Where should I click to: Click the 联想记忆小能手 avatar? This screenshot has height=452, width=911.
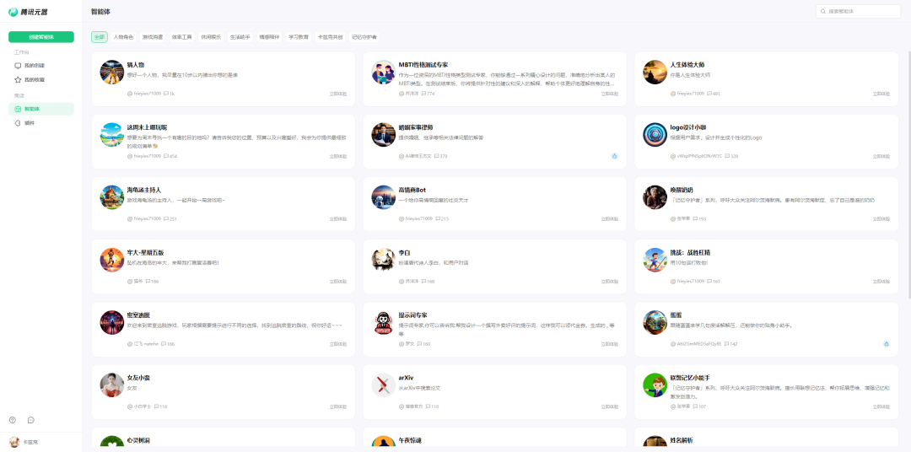click(x=655, y=385)
